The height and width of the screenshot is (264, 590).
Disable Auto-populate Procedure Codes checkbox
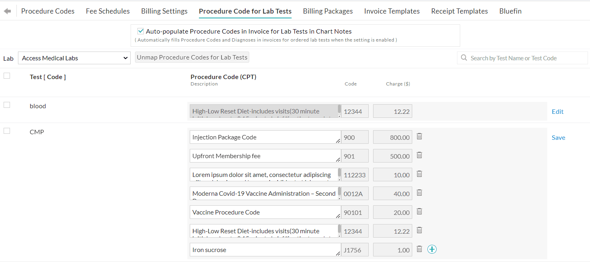(x=140, y=31)
